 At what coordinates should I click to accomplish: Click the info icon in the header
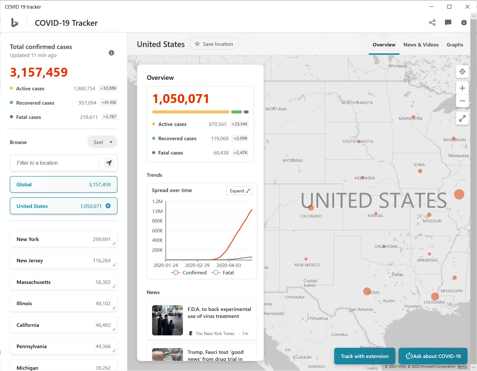coord(464,23)
